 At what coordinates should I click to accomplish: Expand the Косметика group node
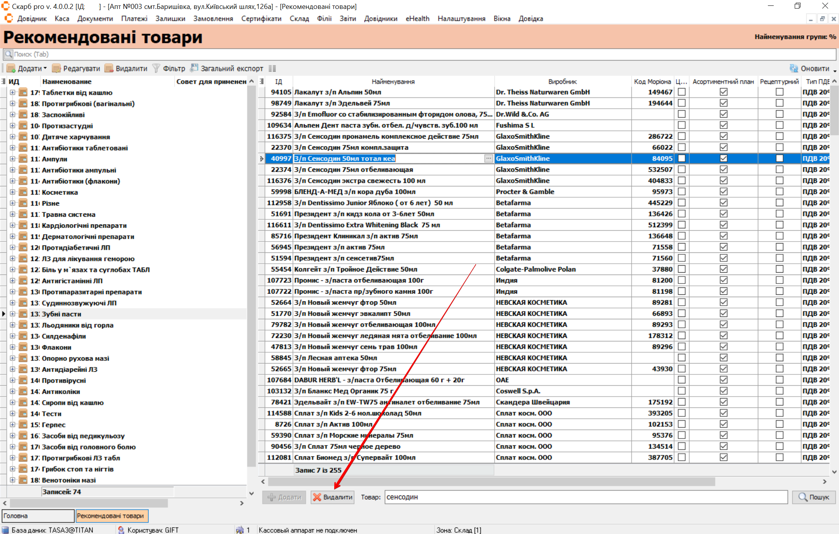12,192
